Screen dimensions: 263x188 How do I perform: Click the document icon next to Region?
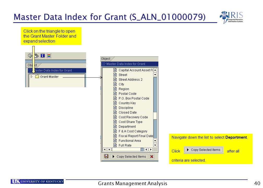coord(115,89)
